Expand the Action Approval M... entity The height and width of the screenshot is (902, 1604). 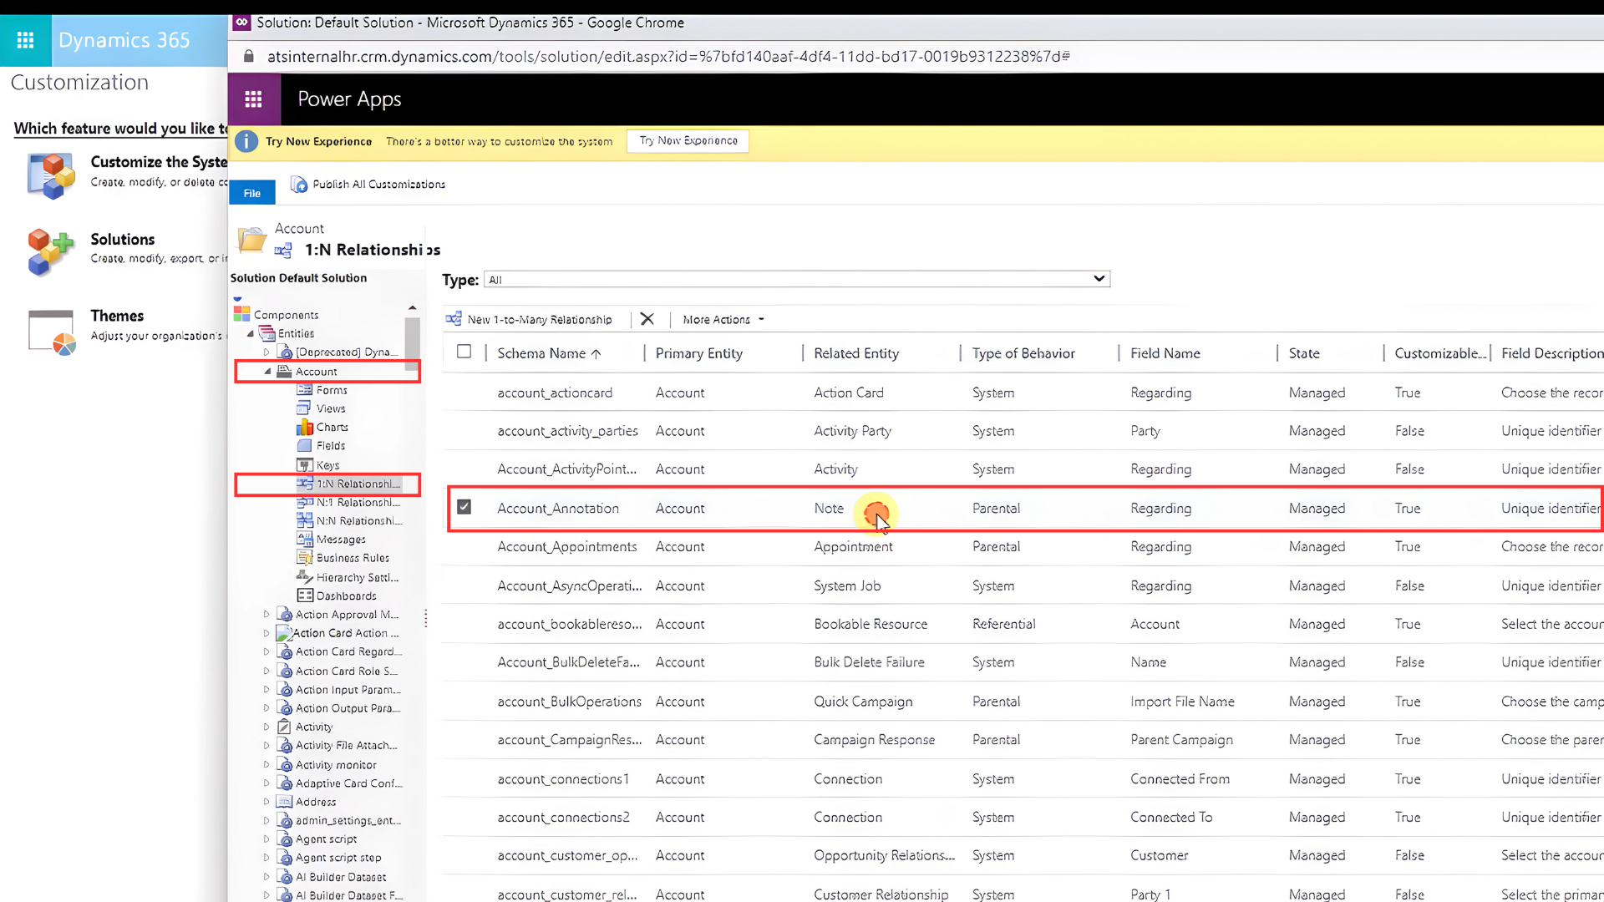click(x=266, y=615)
